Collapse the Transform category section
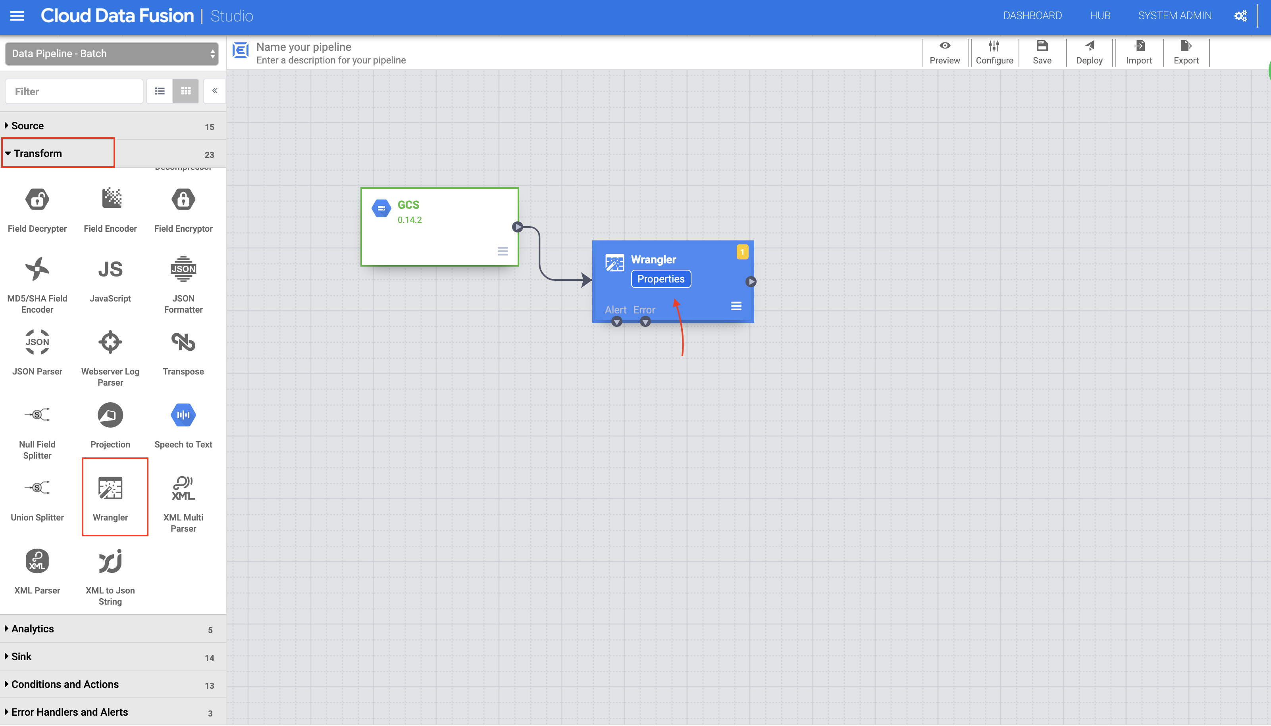Viewport: 1271px width, 726px height. [x=37, y=153]
